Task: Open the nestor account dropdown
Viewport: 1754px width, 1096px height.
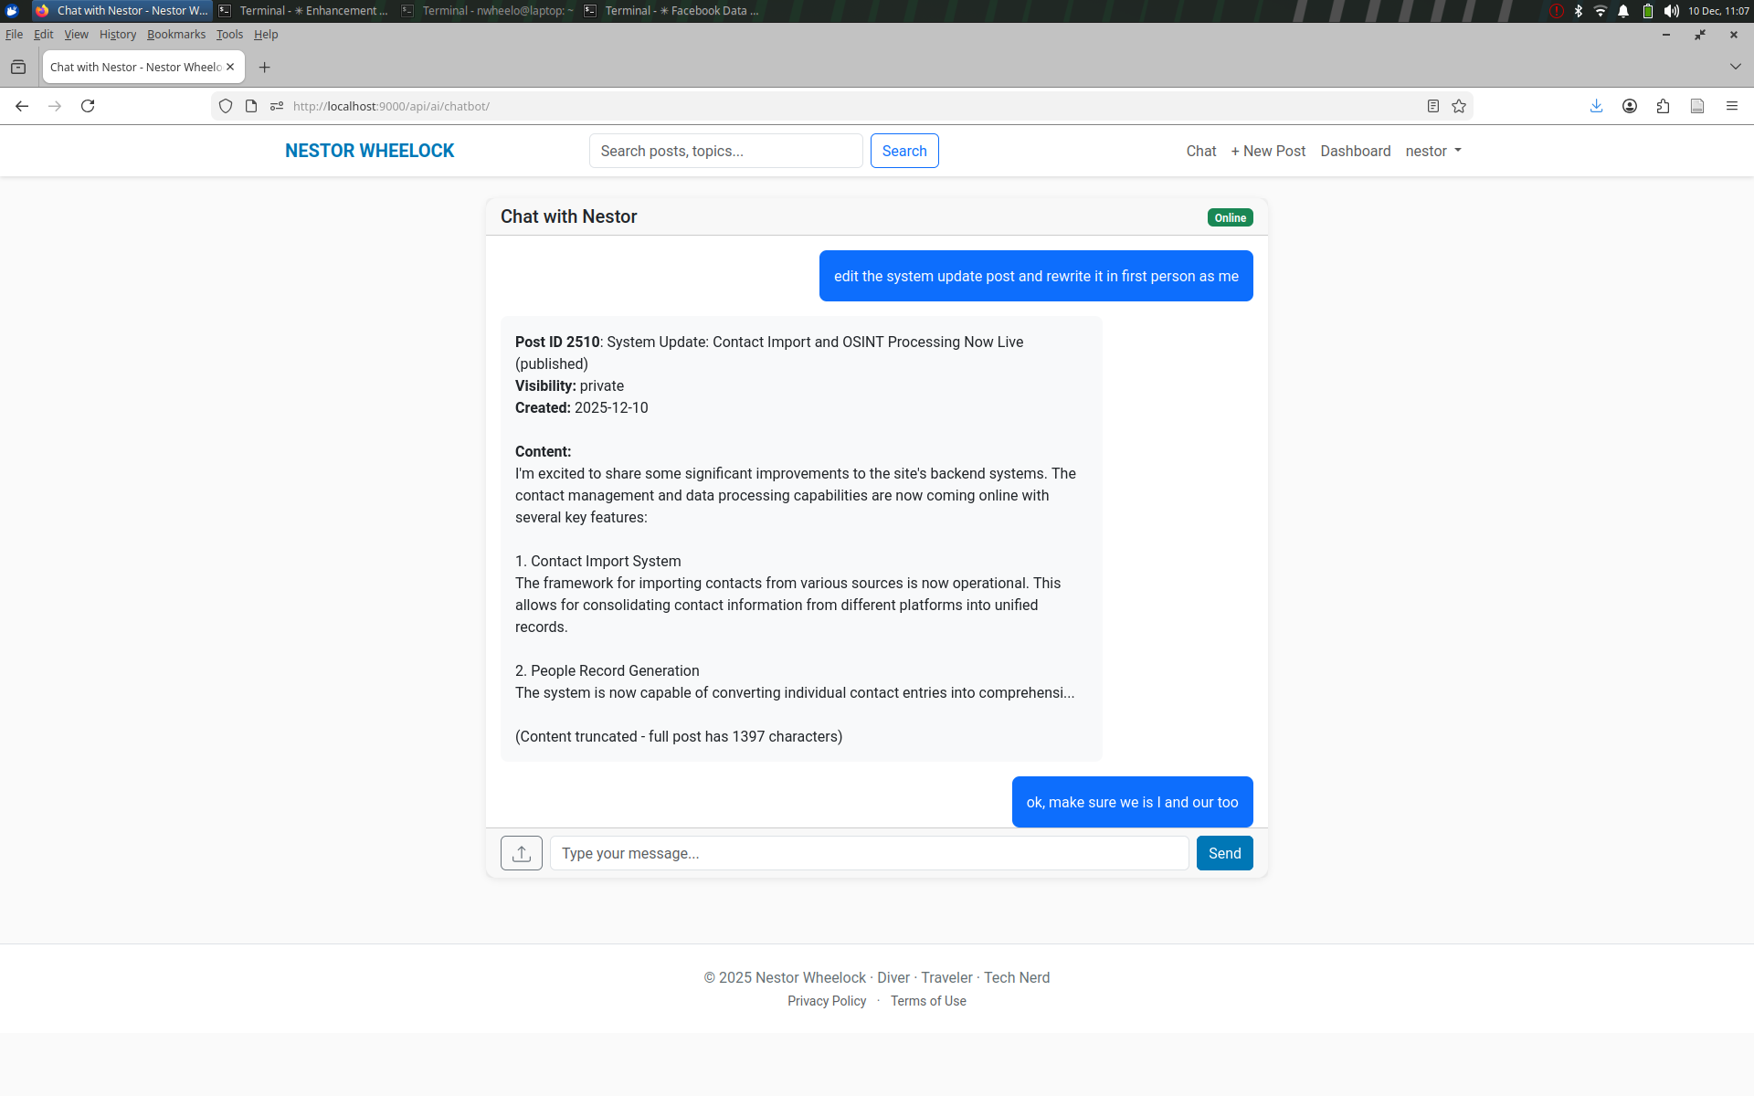Action: tap(1432, 151)
